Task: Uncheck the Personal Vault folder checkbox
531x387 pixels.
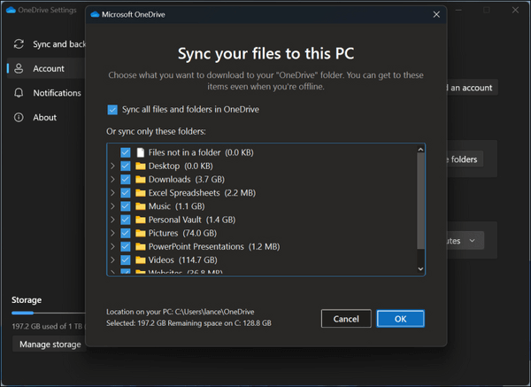Action: [x=126, y=220]
